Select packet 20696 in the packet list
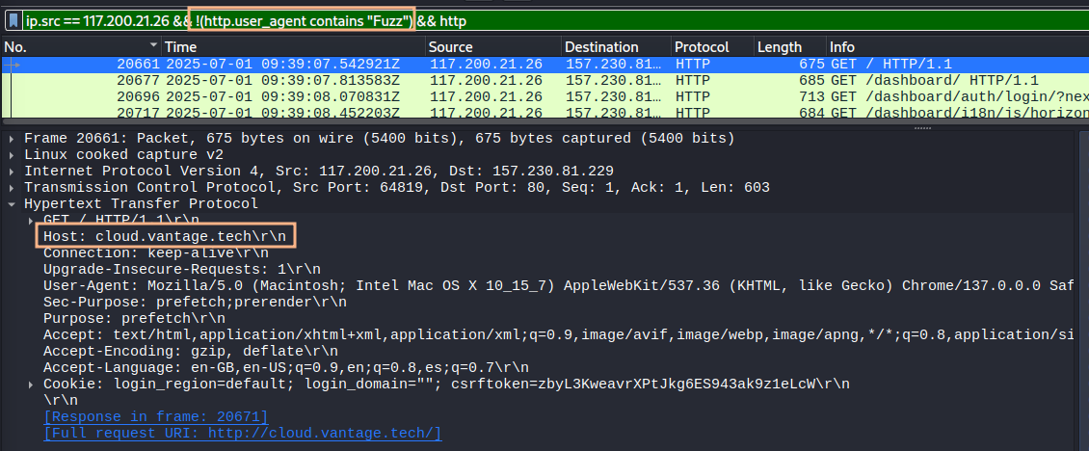This screenshot has height=451, width=1089. click(544, 96)
